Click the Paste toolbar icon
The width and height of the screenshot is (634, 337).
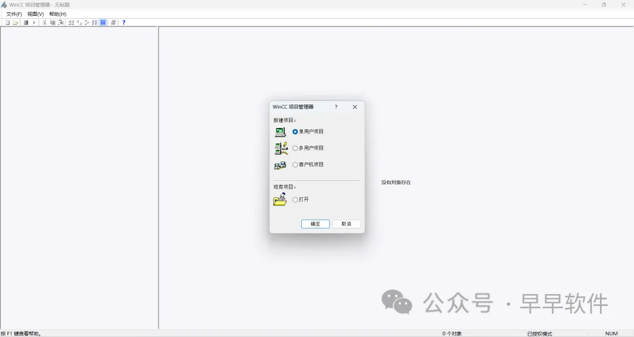60,22
